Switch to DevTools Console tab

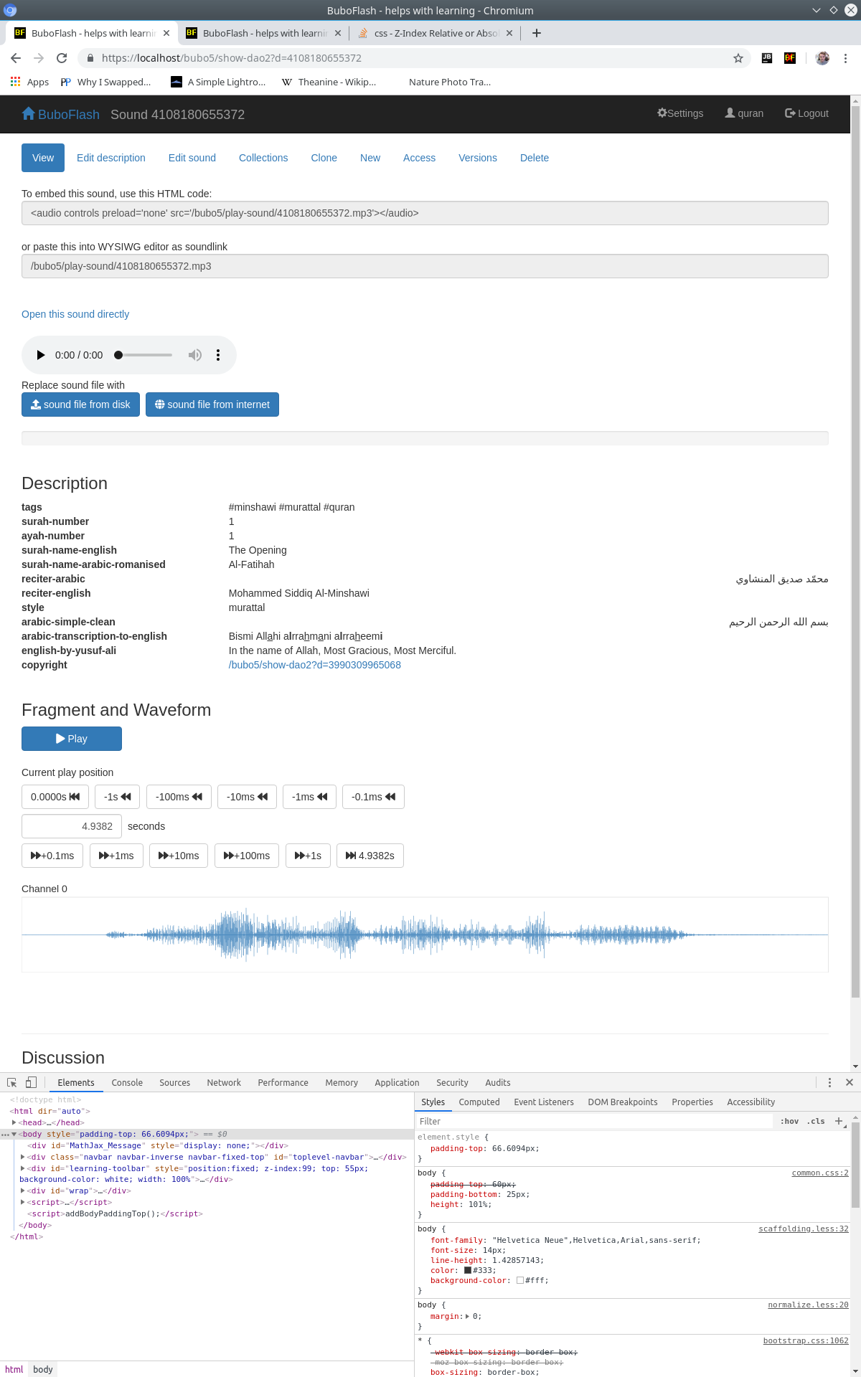tap(127, 1082)
